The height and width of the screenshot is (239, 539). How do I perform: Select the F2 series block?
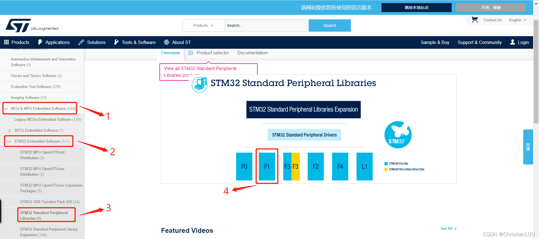click(316, 166)
